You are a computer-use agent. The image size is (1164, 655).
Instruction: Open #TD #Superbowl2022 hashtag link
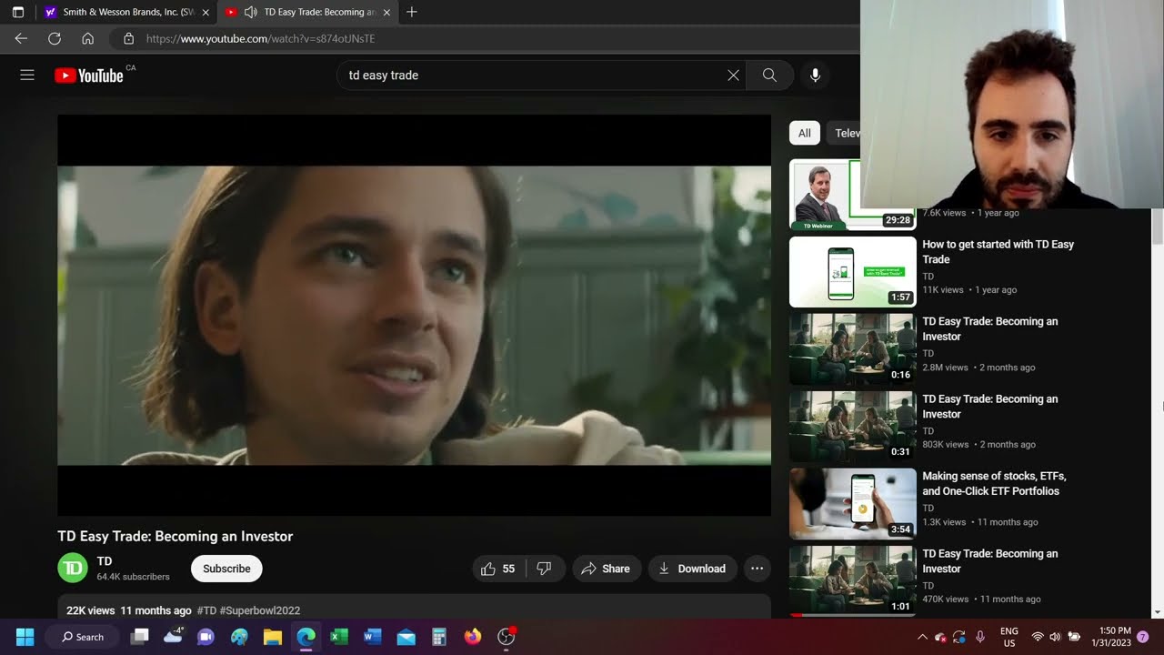tap(248, 610)
